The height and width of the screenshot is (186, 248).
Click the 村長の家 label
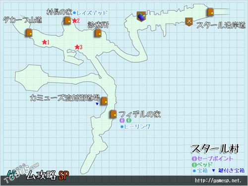tap(59, 12)
